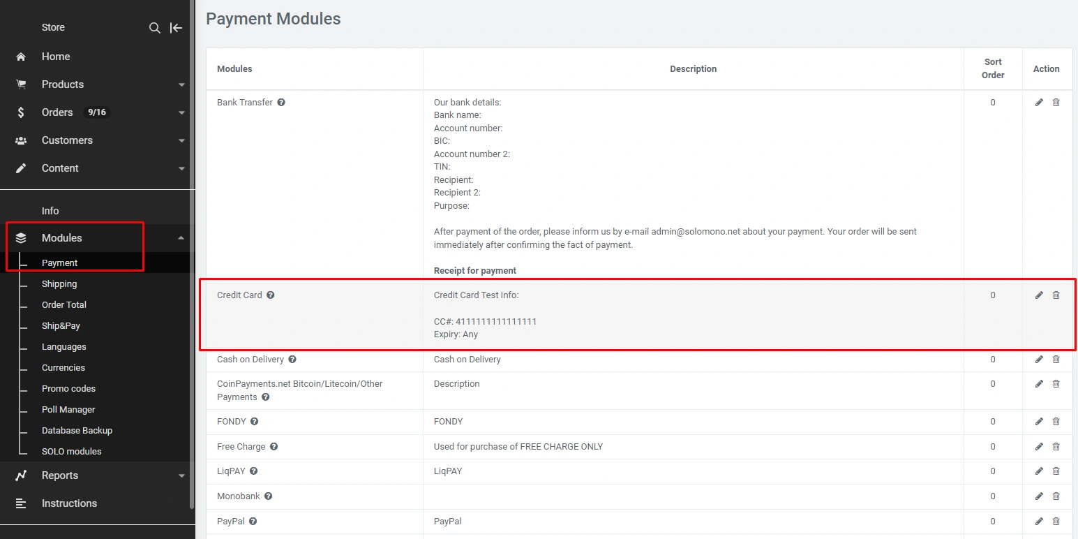
Task: Open the Database Backup page
Action: click(x=77, y=431)
